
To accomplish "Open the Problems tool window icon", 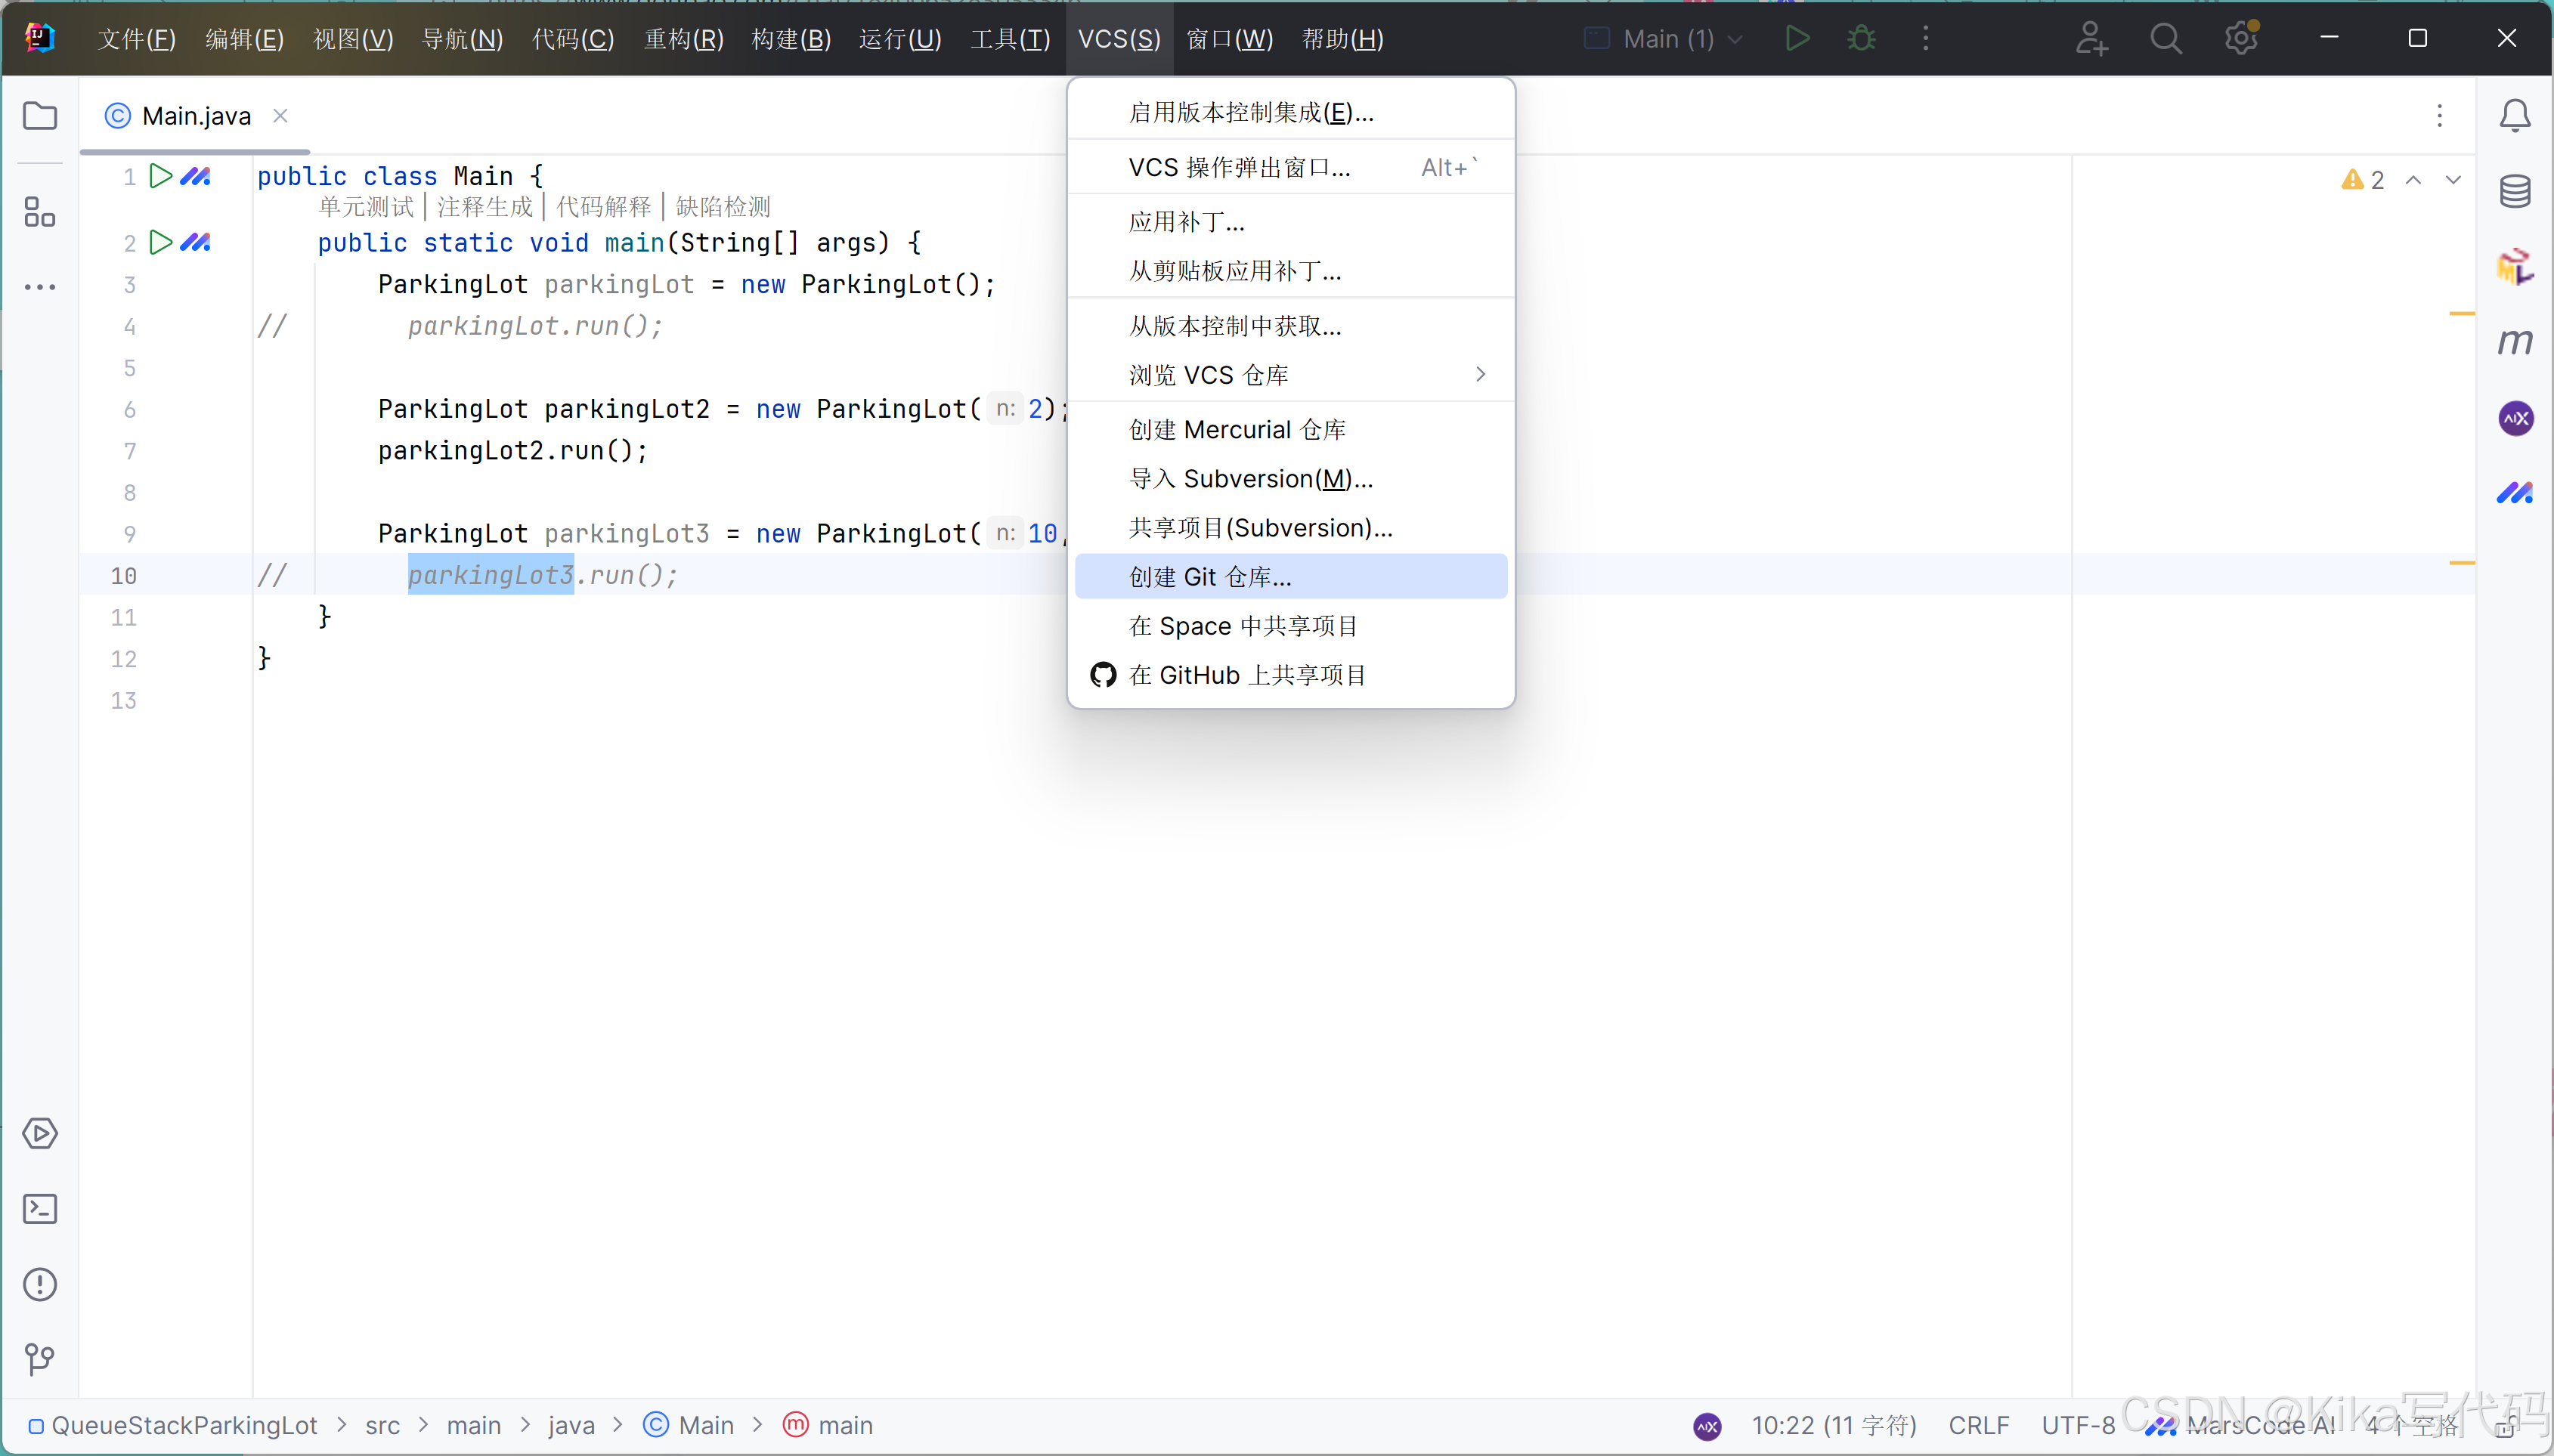I will coord(40,1284).
